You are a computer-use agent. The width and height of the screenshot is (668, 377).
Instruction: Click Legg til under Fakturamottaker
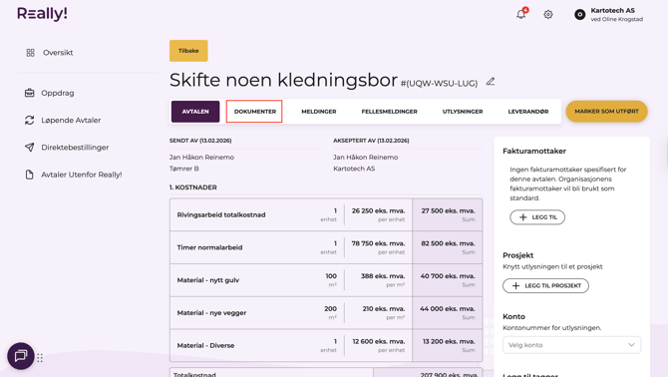point(537,217)
